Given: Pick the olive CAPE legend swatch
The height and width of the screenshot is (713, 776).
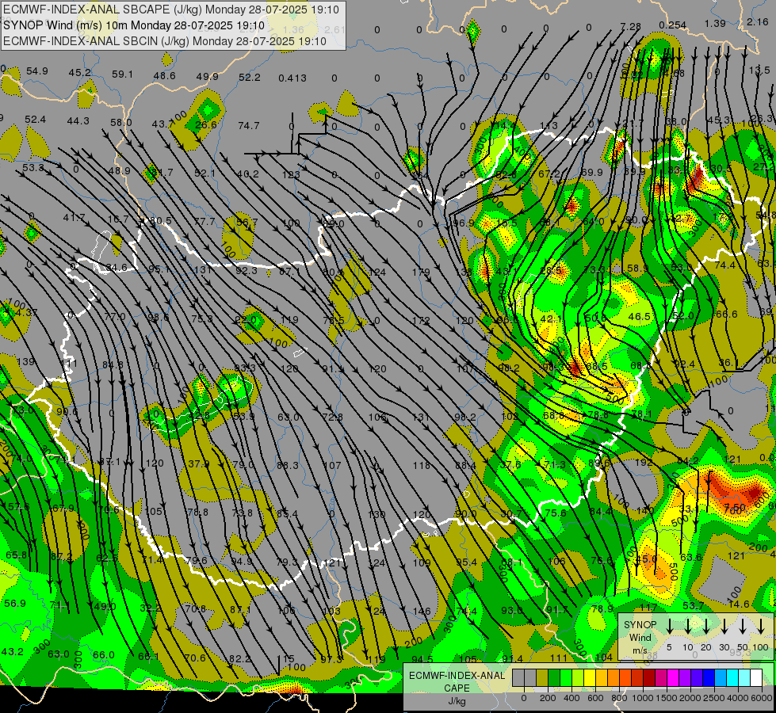Looking at the screenshot, I should coord(542,677).
